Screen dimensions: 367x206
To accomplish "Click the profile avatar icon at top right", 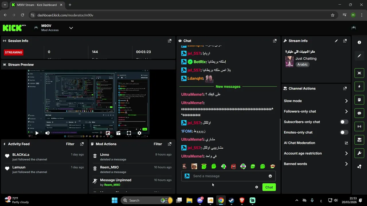I will (354, 28).
